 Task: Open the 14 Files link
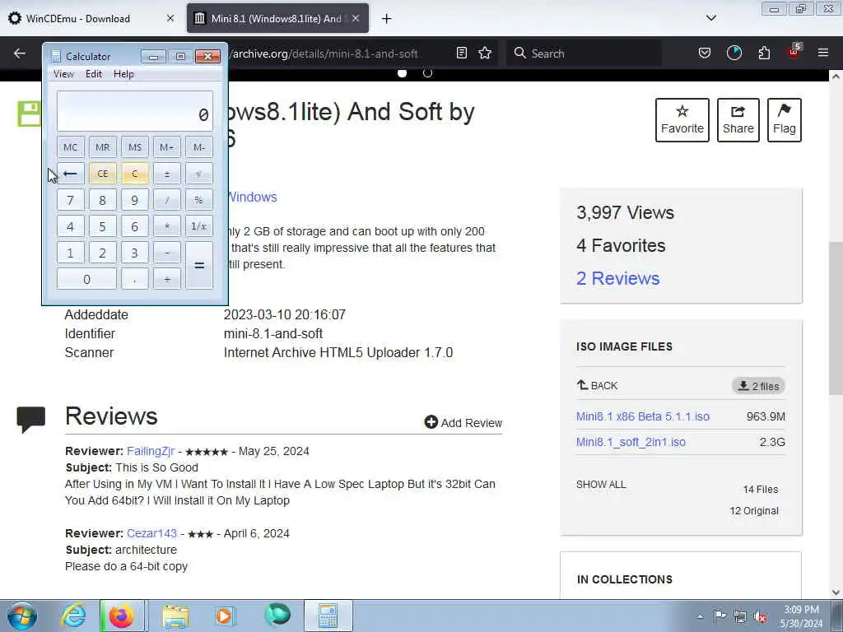click(760, 489)
